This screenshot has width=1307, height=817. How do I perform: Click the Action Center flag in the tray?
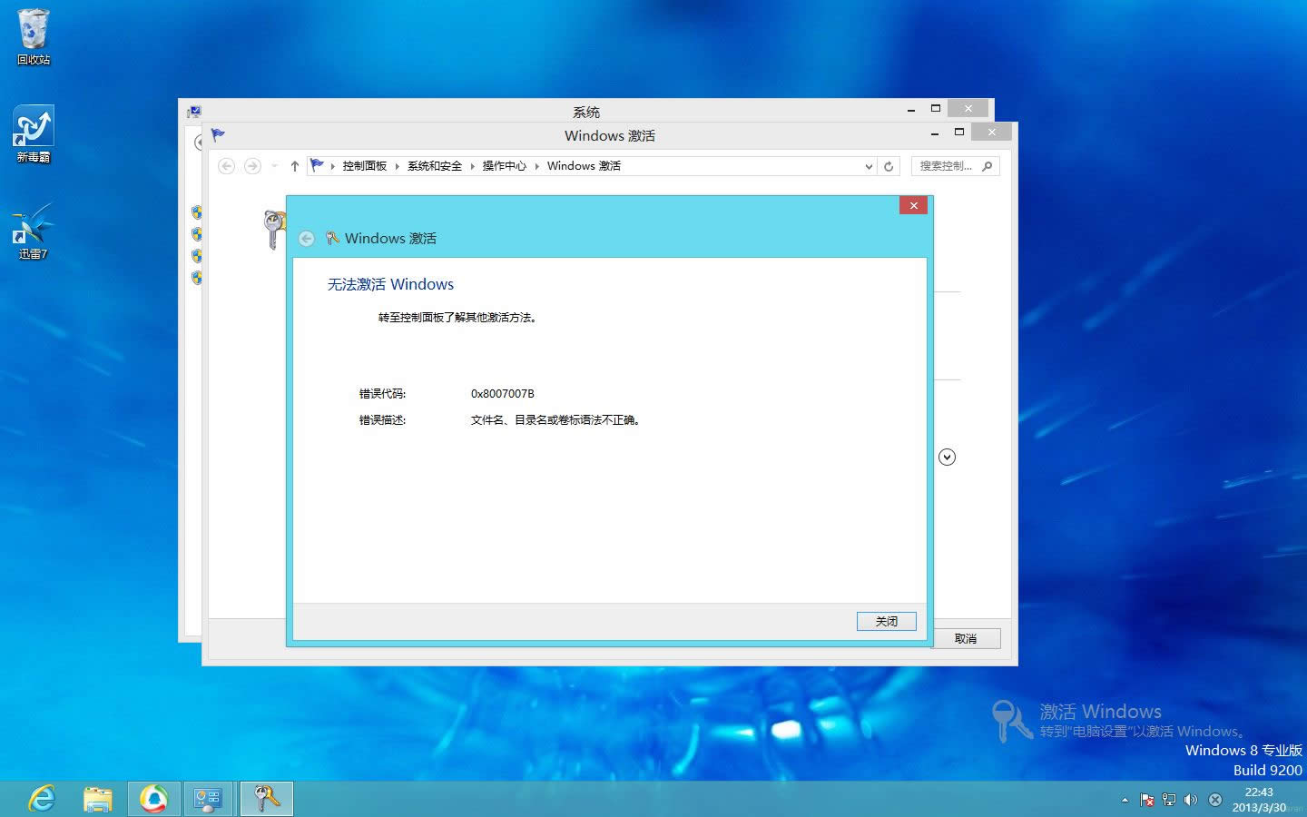click(x=1147, y=800)
